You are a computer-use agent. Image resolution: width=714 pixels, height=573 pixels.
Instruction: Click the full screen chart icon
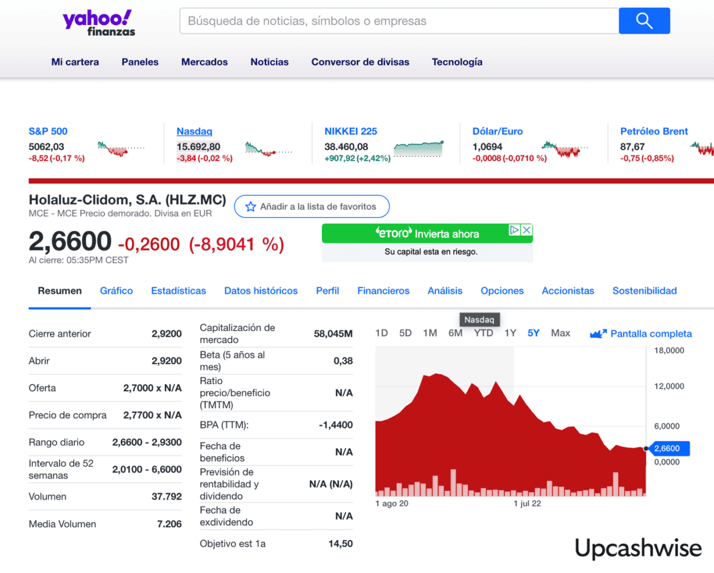point(598,334)
